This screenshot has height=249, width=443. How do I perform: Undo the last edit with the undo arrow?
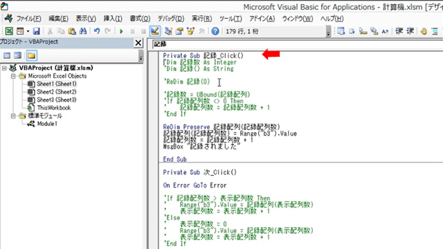coord(97,31)
